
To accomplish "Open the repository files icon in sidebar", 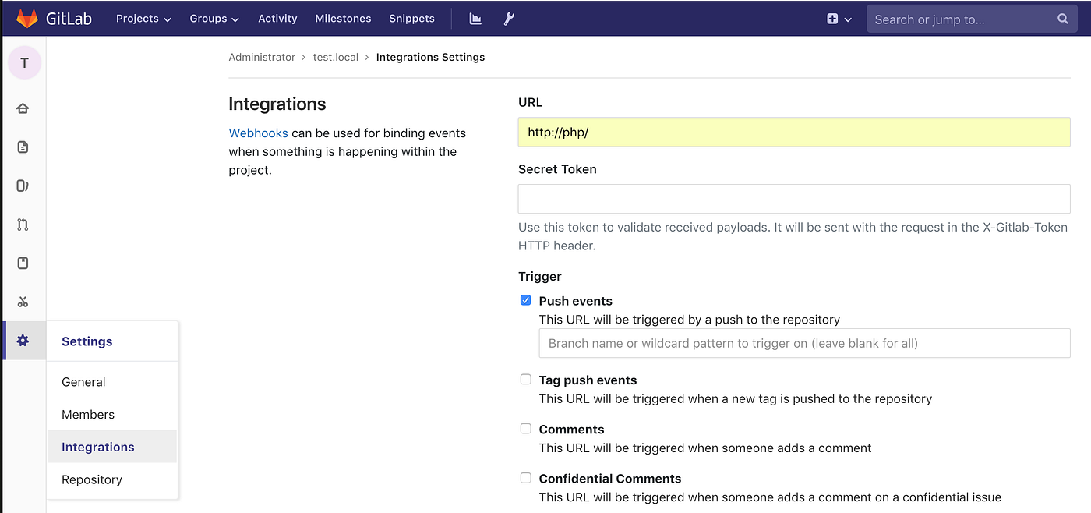I will click(x=23, y=147).
